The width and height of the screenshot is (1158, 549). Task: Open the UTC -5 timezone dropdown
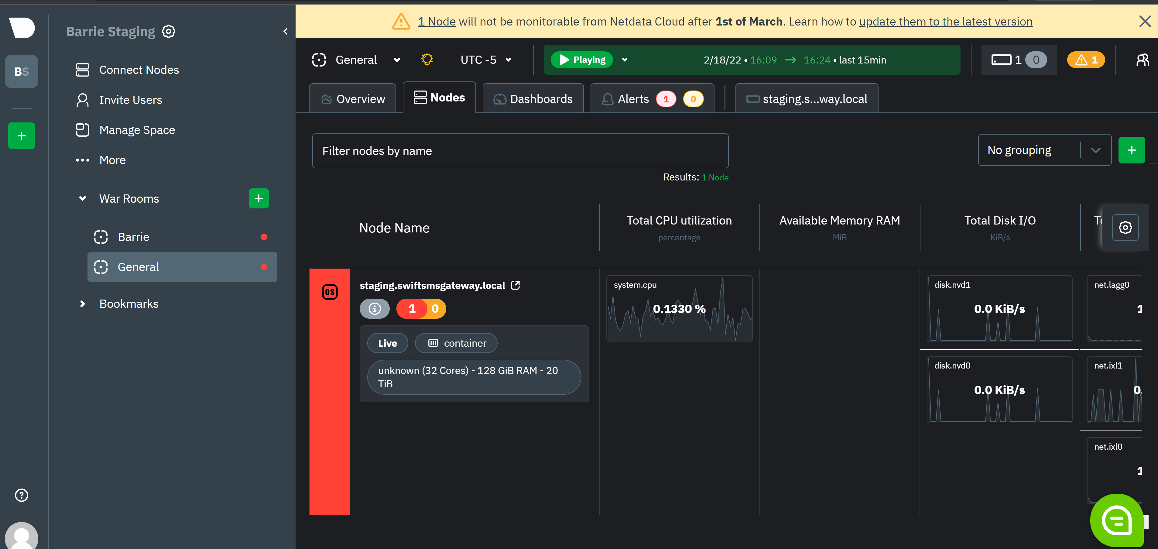[485, 59]
